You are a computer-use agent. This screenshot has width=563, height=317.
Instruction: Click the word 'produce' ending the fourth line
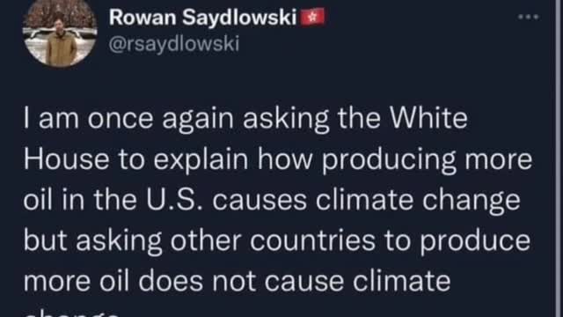click(x=475, y=242)
